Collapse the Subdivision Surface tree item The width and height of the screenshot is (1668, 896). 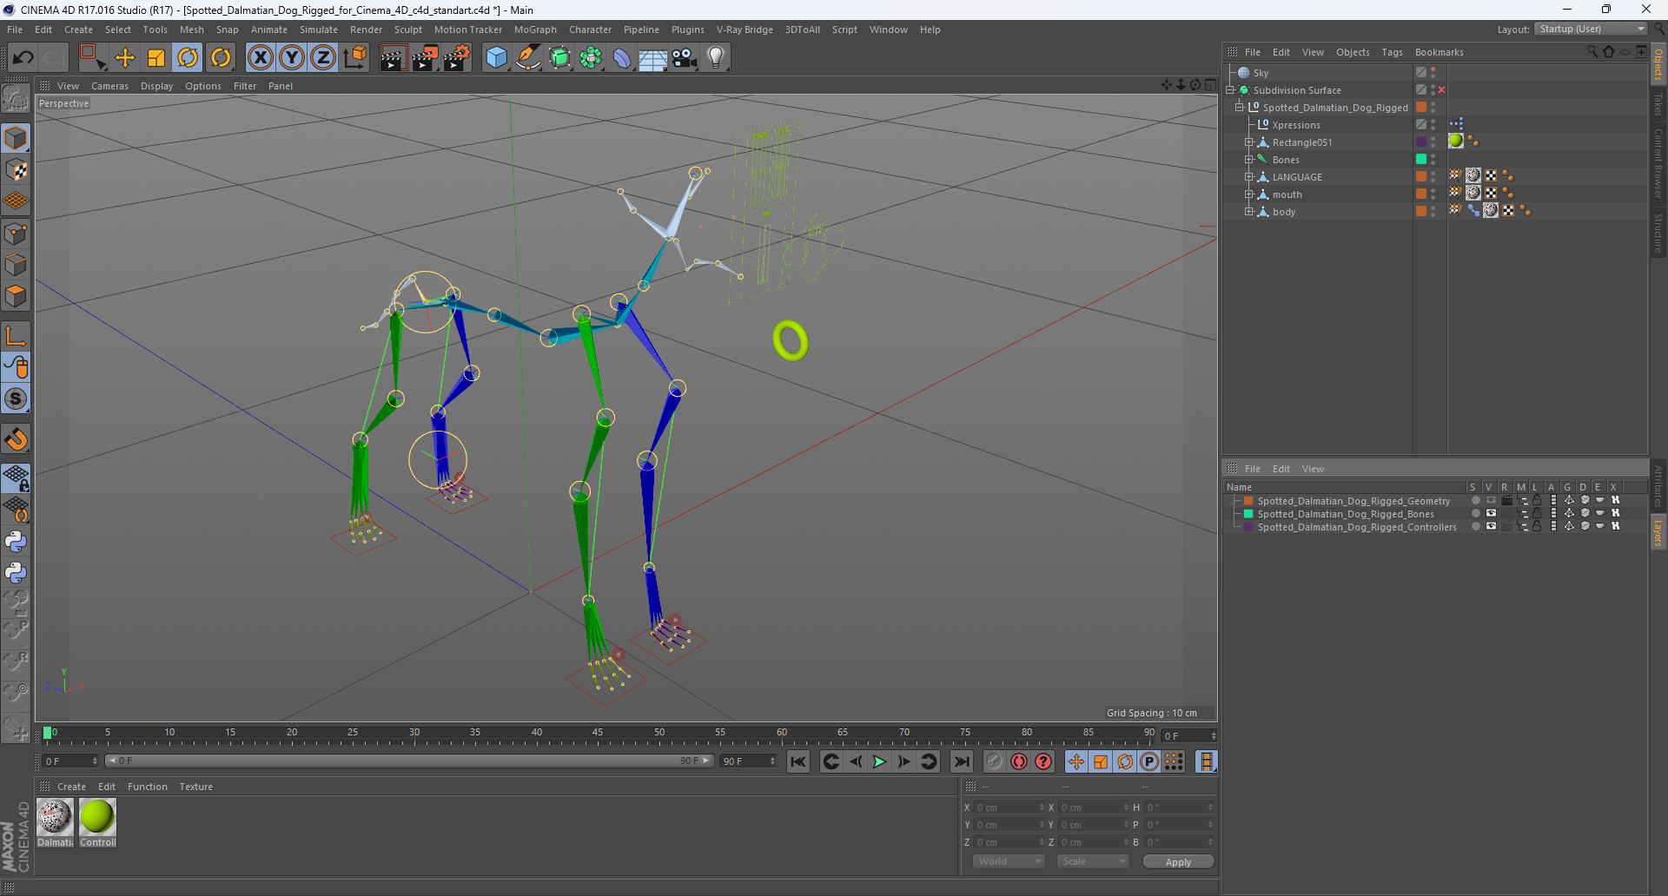(1230, 90)
